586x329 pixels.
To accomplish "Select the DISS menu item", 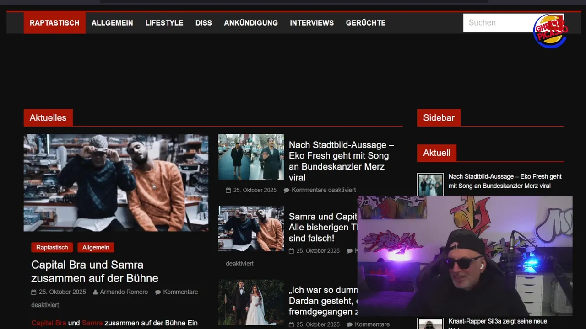I will coord(204,23).
